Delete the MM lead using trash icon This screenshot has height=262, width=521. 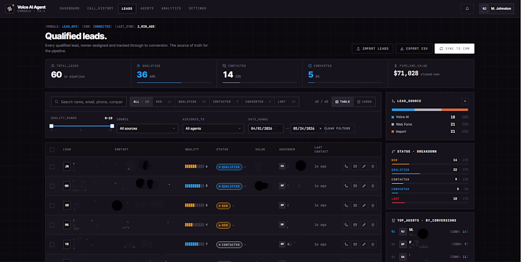tap(372, 186)
